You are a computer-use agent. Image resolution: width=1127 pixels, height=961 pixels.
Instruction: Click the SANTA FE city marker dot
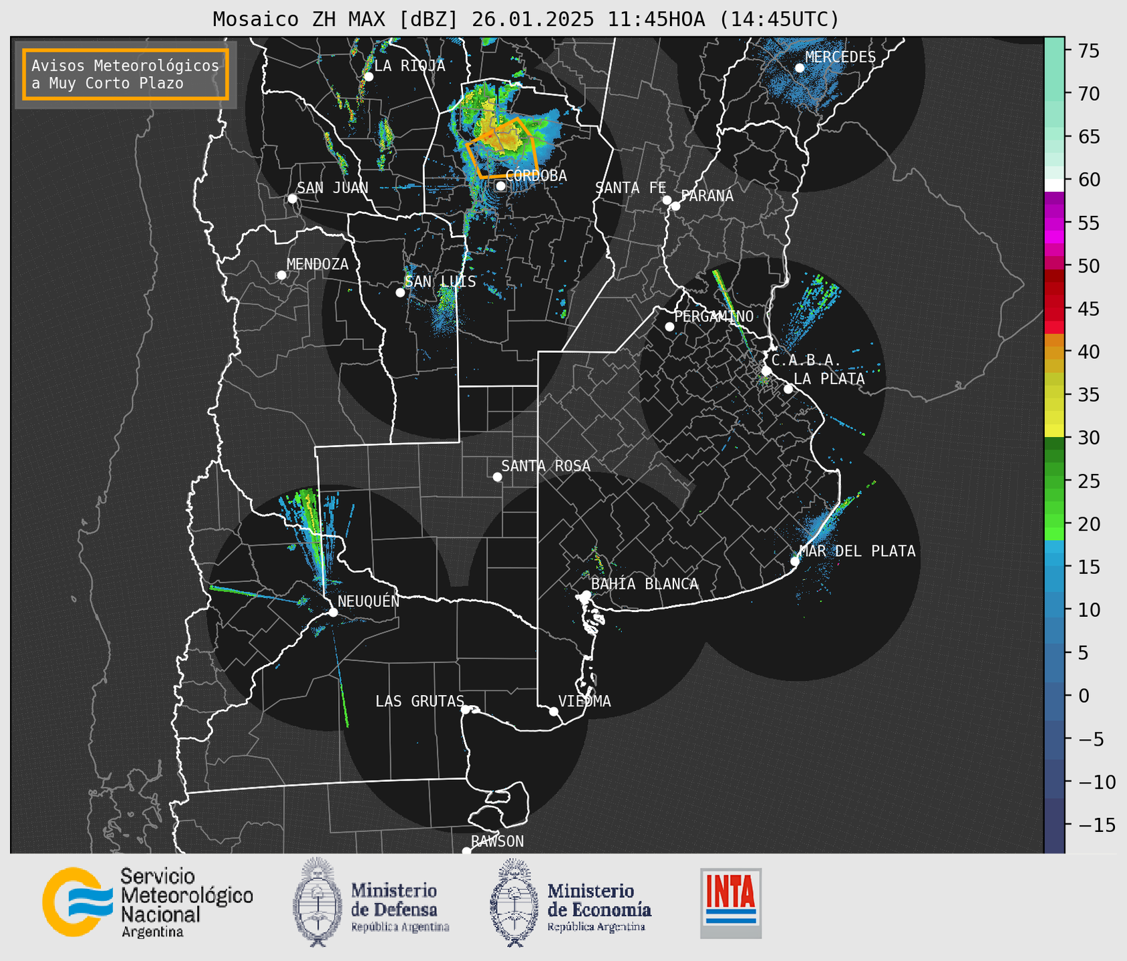(667, 200)
